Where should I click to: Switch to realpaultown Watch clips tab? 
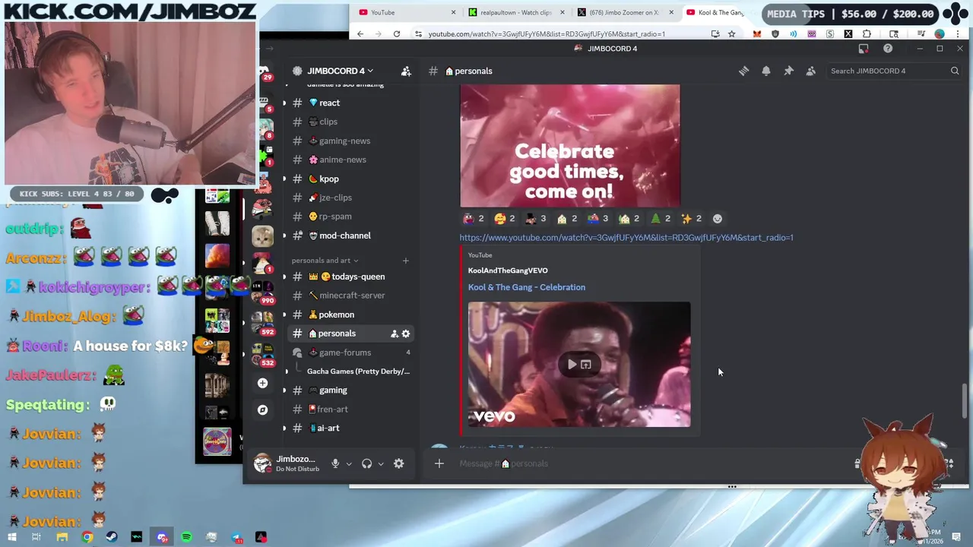click(515, 12)
